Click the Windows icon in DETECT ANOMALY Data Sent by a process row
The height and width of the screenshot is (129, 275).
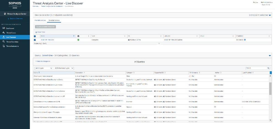tap(155, 85)
